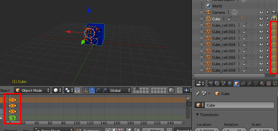This screenshot has height=131, width=278.
Task: Collapse the Transform panel
Action: tap(197, 115)
